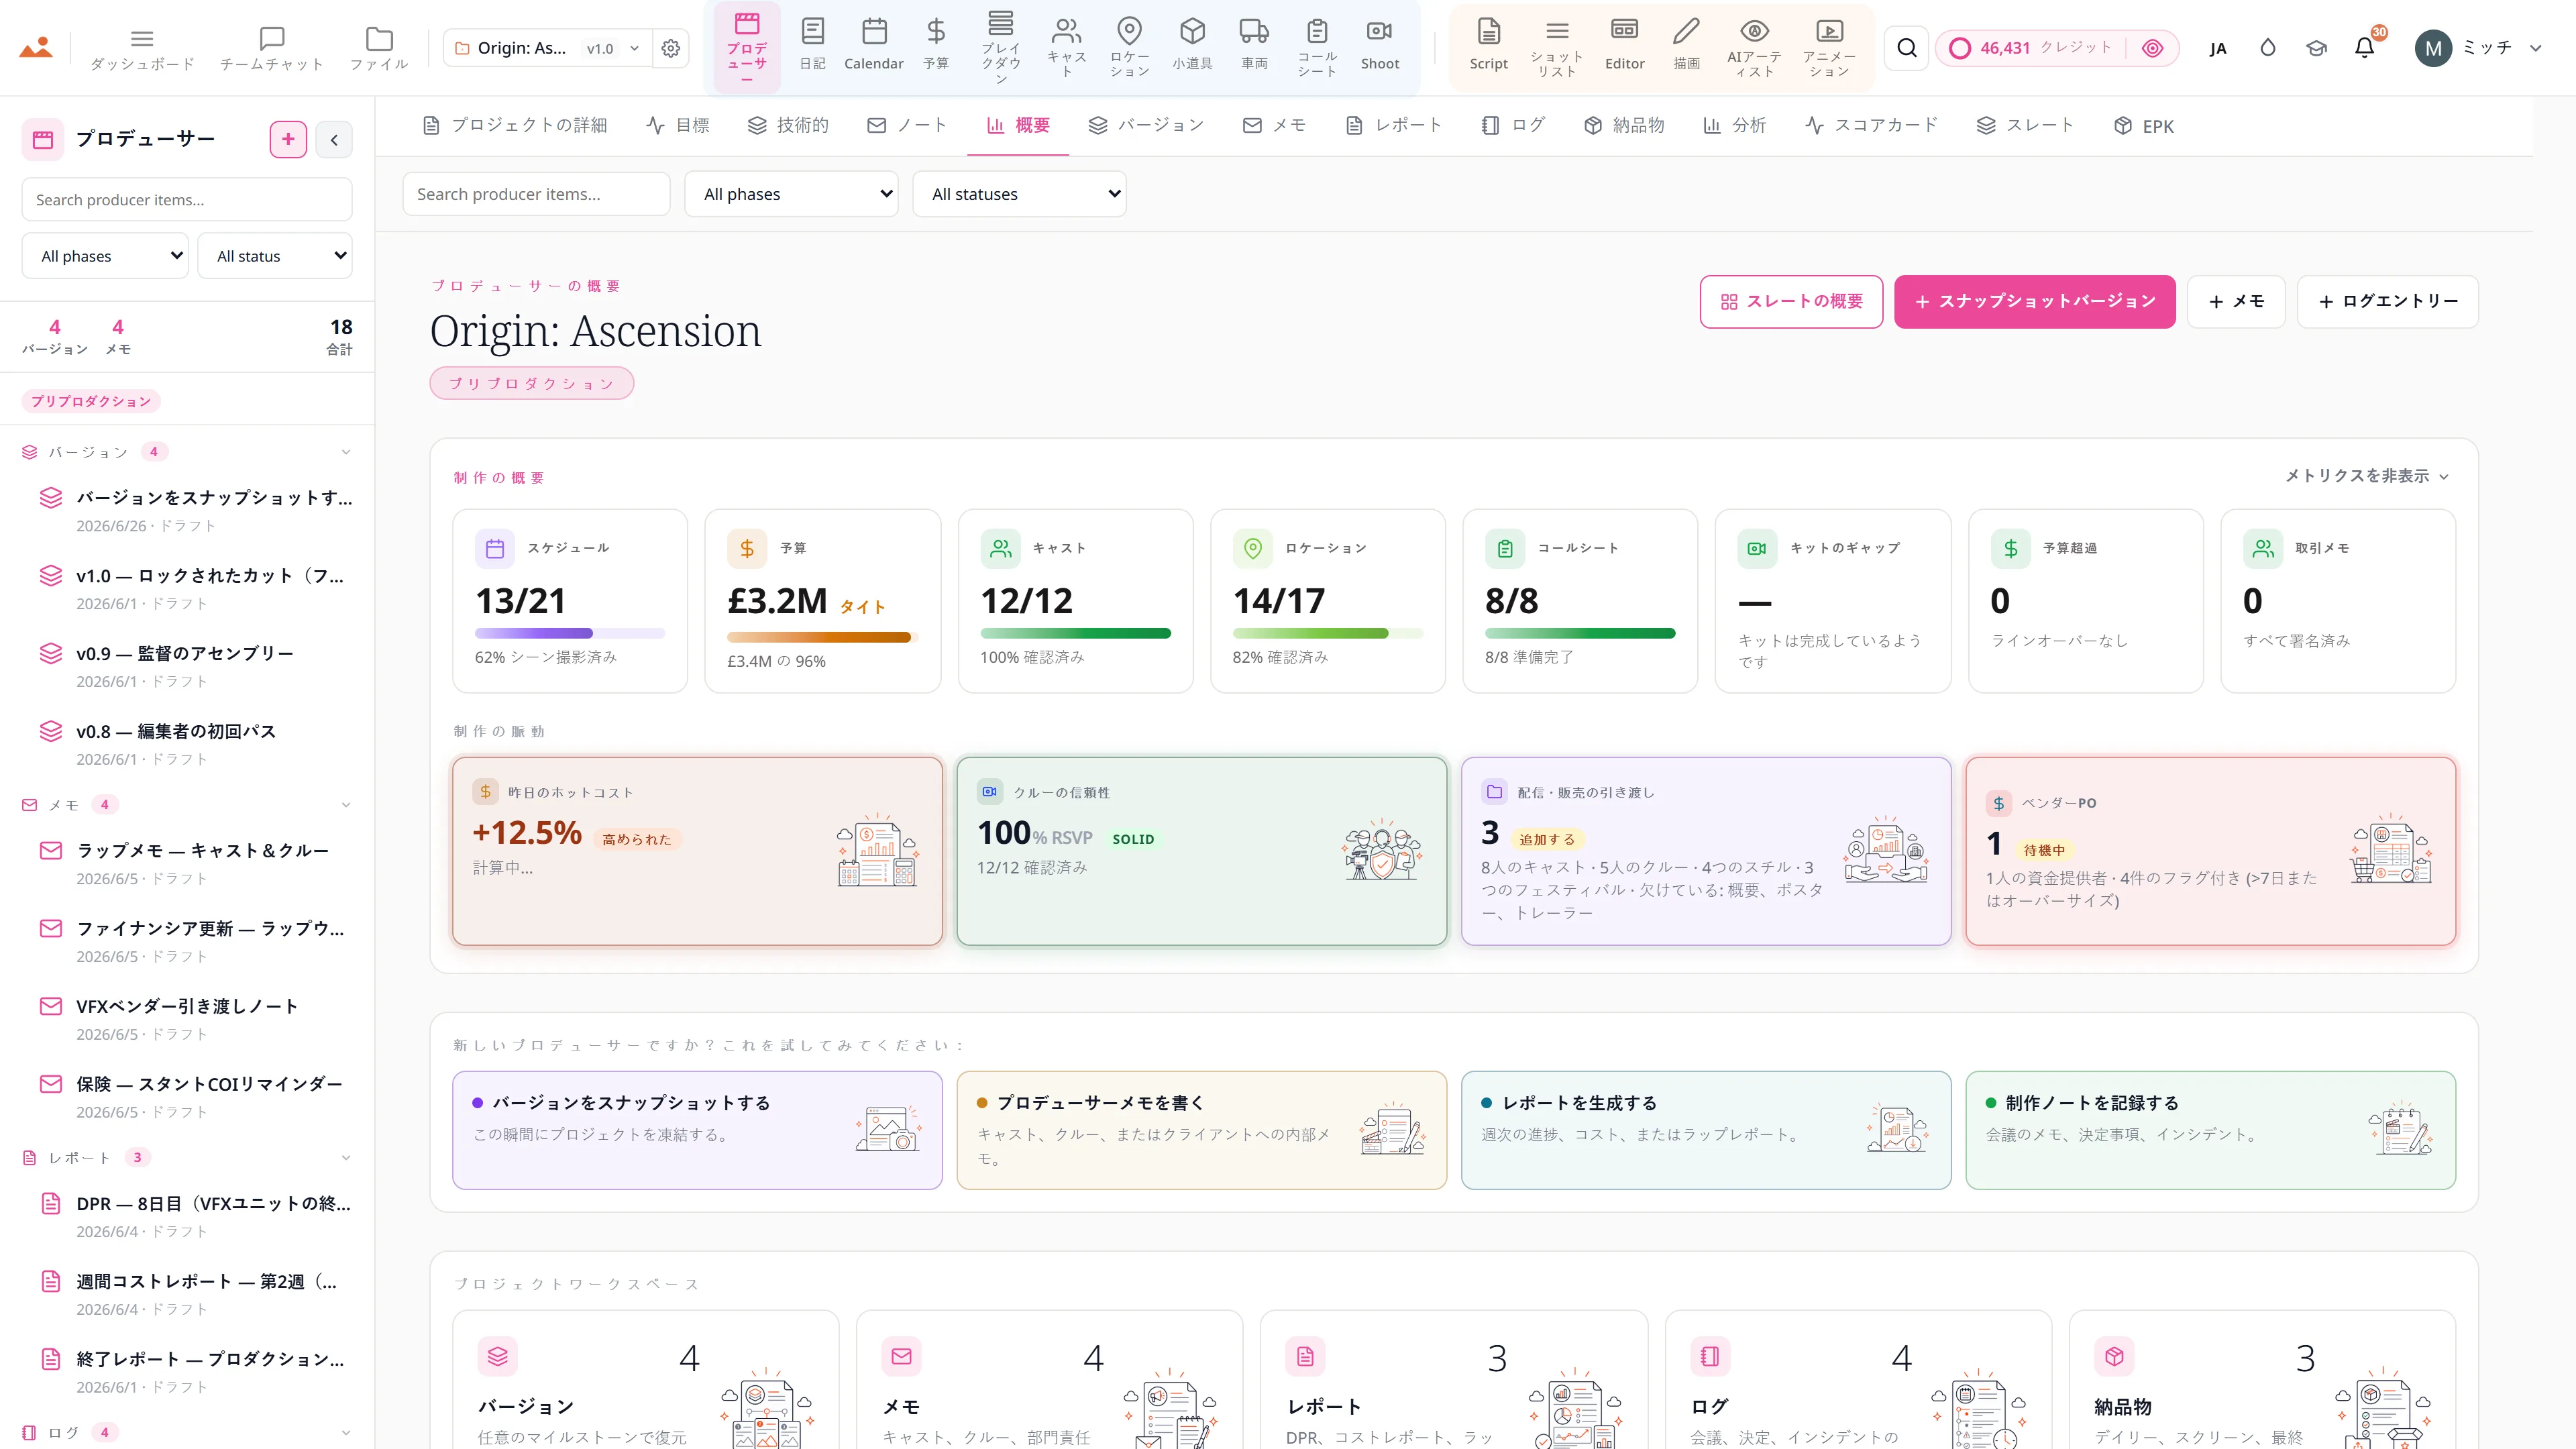Open the Script tool
The height and width of the screenshot is (1449, 2576).
pos(1488,45)
